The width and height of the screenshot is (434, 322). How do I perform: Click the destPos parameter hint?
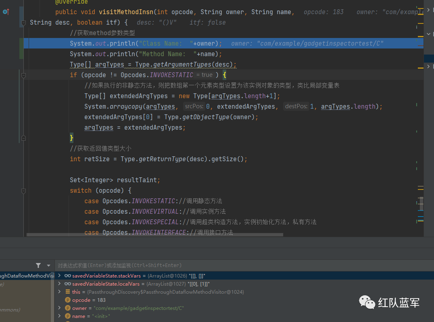pyautogui.click(x=296, y=106)
